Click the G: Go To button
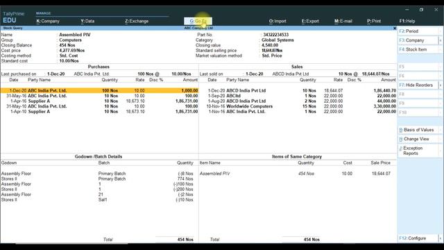 pyautogui.click(x=198, y=21)
